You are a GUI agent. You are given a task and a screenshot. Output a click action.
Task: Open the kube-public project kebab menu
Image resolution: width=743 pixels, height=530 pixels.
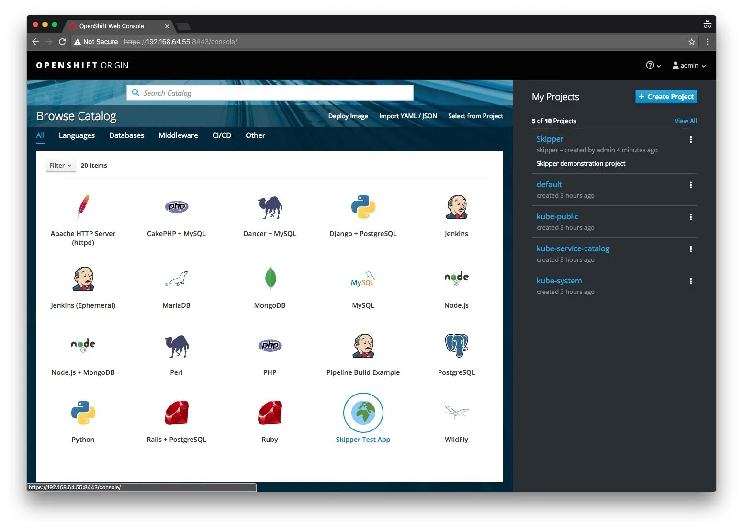coord(691,217)
